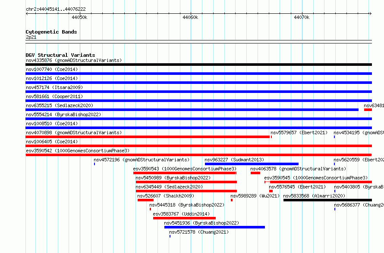Open the nsv5620559 Ebert variant label

359,160
